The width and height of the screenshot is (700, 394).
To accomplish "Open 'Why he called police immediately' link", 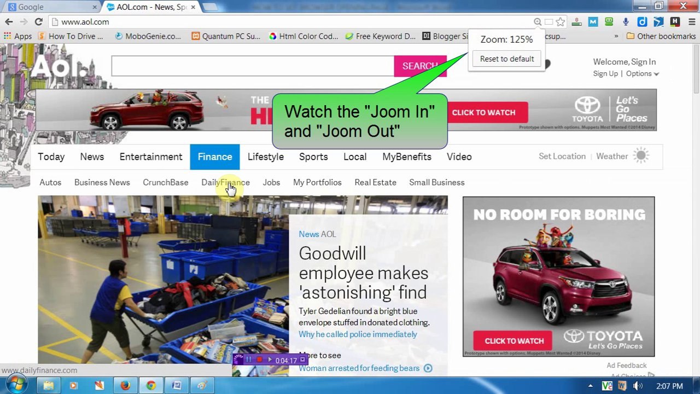I will [x=358, y=334].
